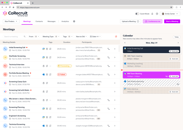This screenshot has height=130, width=183.
Task: Go to next calendar day
Action: [178, 43]
